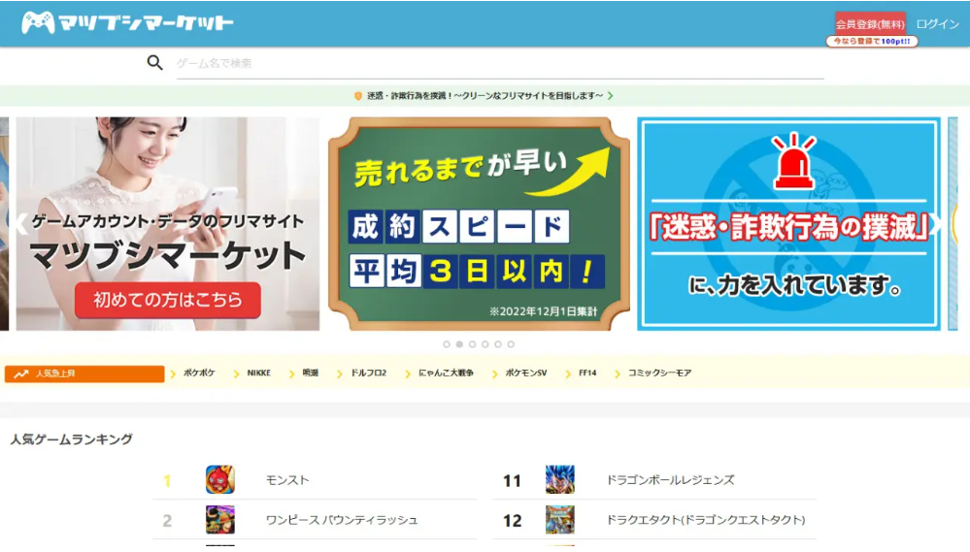Viewport: 970px width, 552px height.
Task: Open the 迷惑・詐欺行為の撲滅 siren banner
Action: (x=788, y=224)
